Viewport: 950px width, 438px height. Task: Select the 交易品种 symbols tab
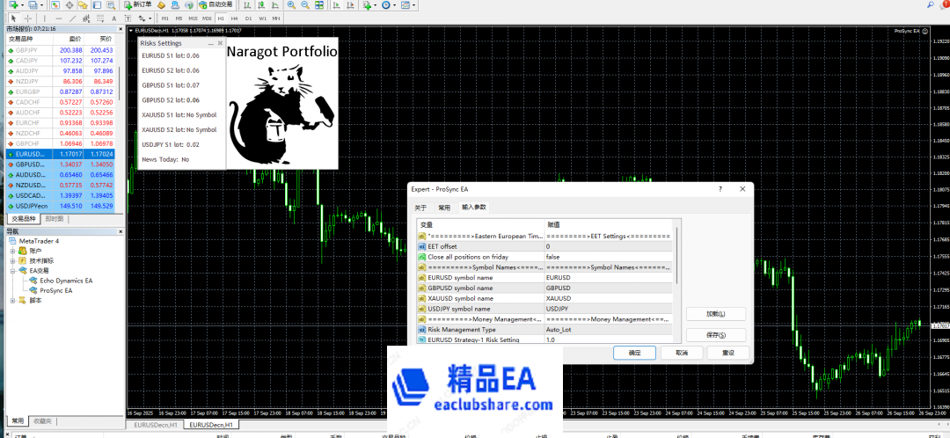click(24, 219)
